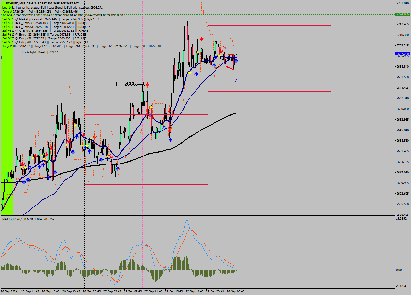Click the 'Line:1481 | tema_h1_status: Sell' info line
The width and height of the screenshot is (411, 295).
click(52, 7)
